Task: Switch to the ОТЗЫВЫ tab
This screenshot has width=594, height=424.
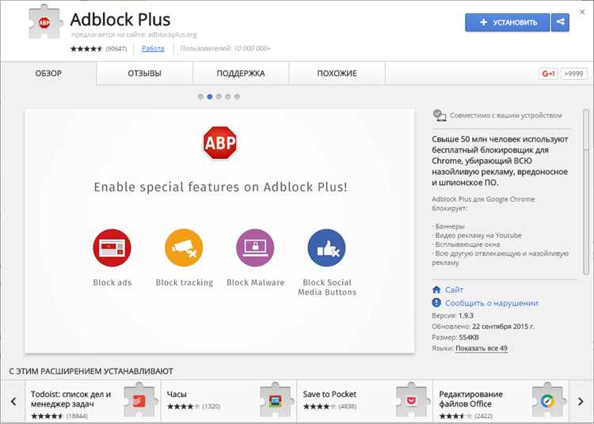Action: click(144, 74)
